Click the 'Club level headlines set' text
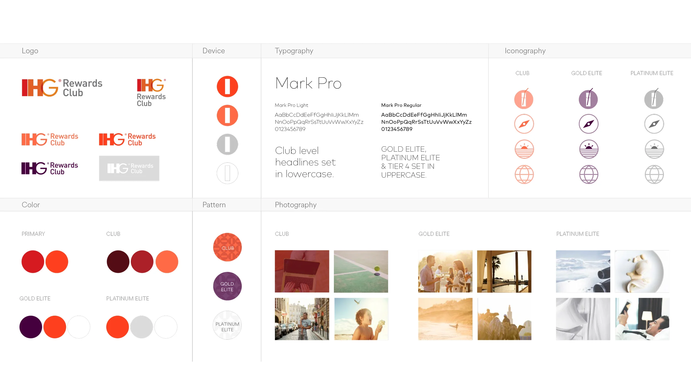Screen dimensions: 691x388 tap(305, 162)
